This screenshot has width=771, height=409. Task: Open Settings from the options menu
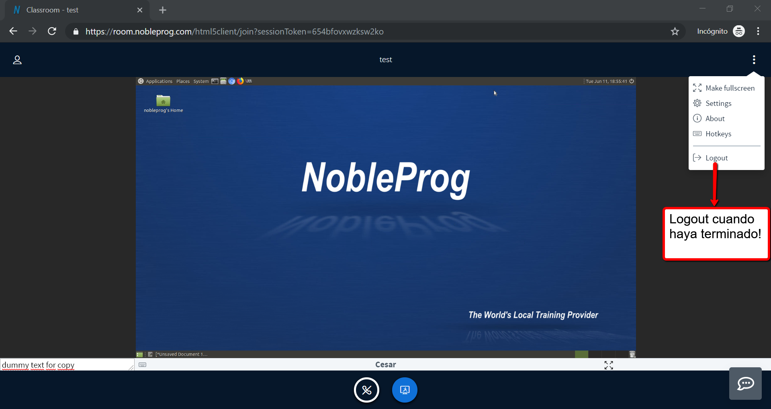click(712, 103)
